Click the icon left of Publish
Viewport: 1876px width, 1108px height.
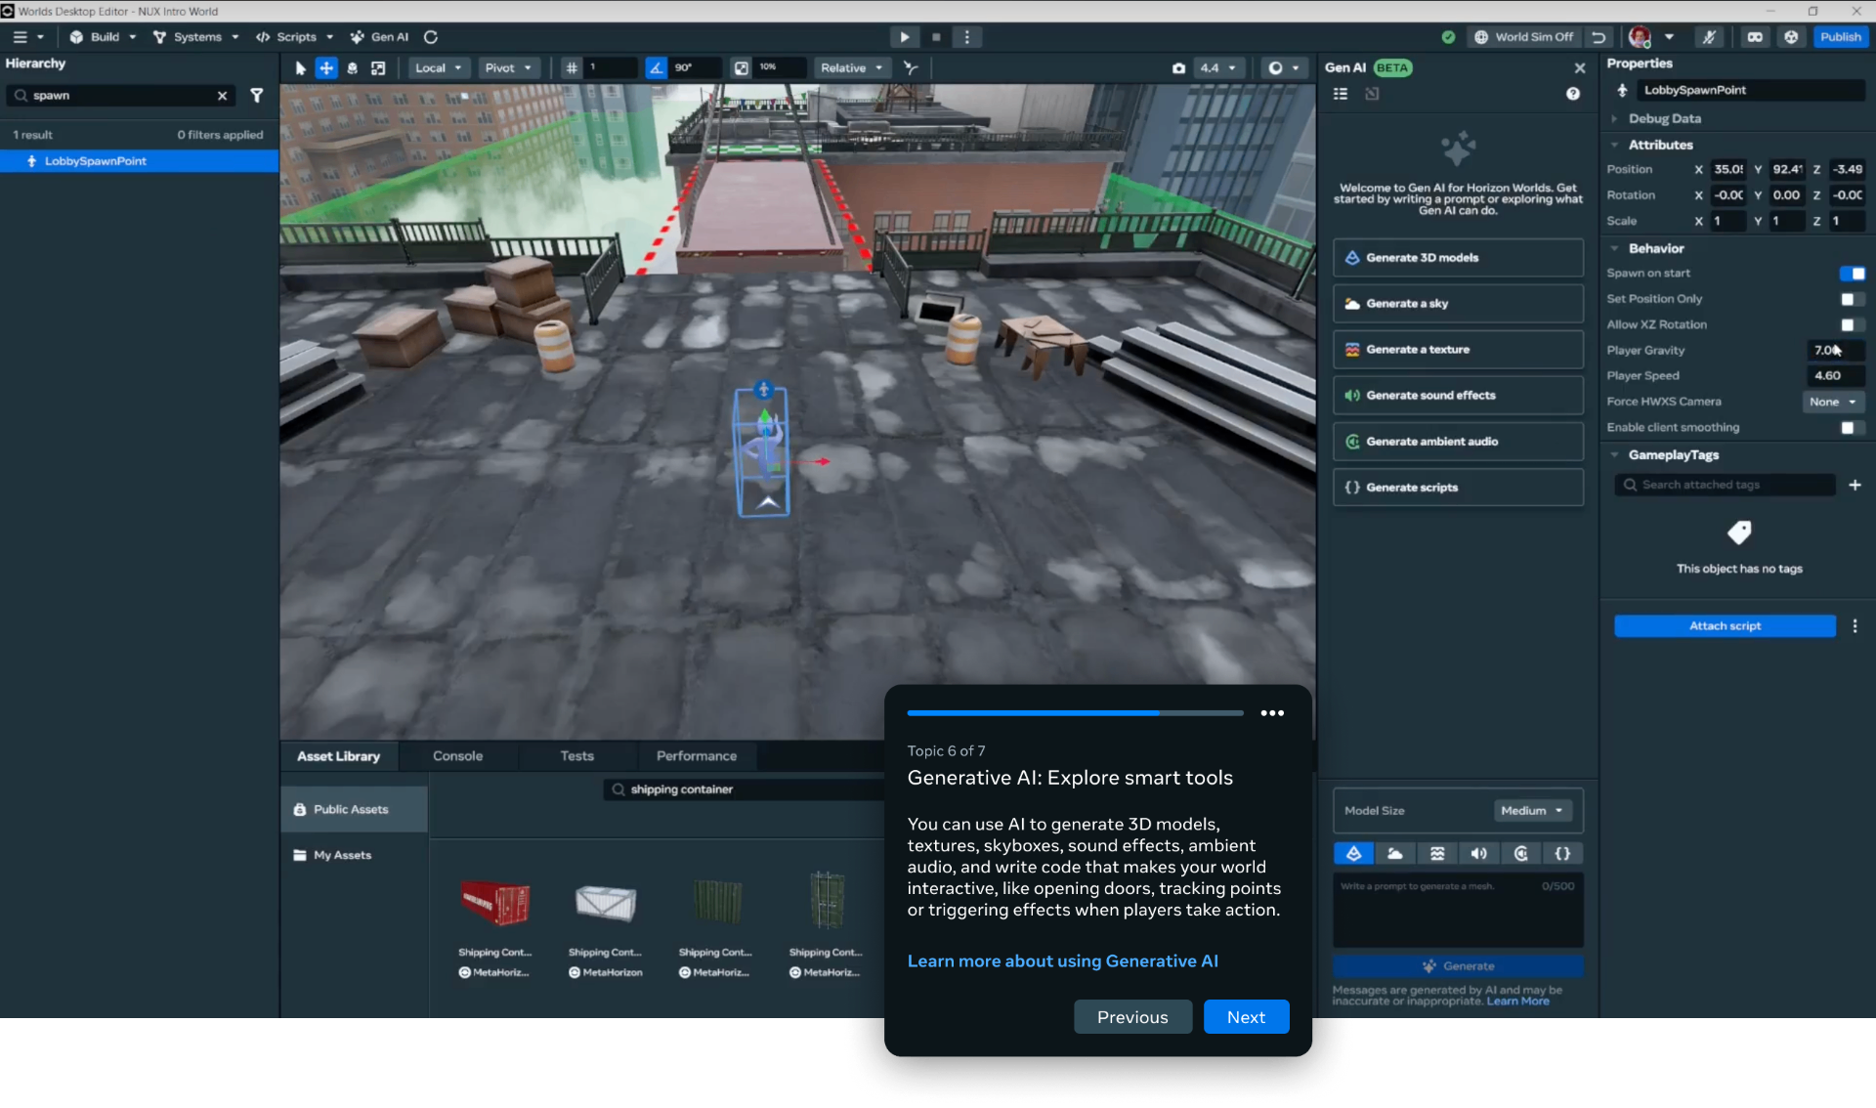[1791, 37]
